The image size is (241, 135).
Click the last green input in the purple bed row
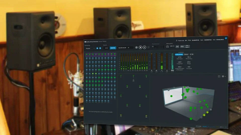(115, 54)
